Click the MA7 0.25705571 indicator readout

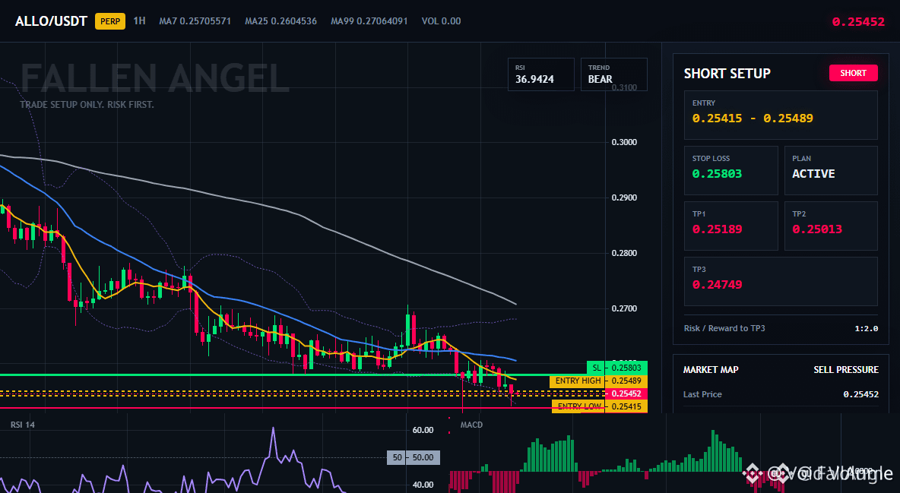(x=195, y=21)
